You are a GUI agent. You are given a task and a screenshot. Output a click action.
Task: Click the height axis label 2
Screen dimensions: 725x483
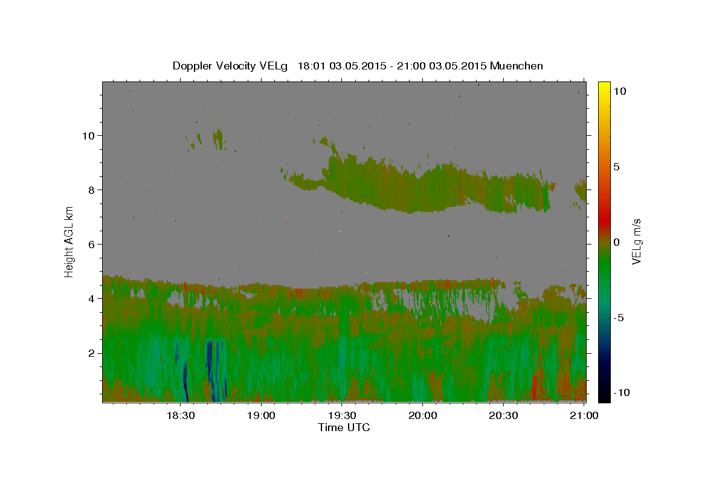[91, 353]
